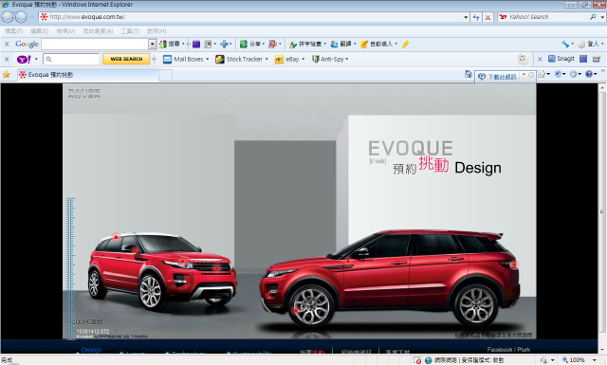Click the 拼字檢查 spell check button

click(305, 45)
